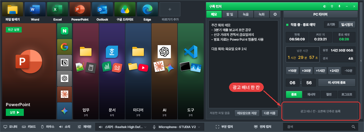Collapse the side panel with the edge chevron

[x=361, y=61]
